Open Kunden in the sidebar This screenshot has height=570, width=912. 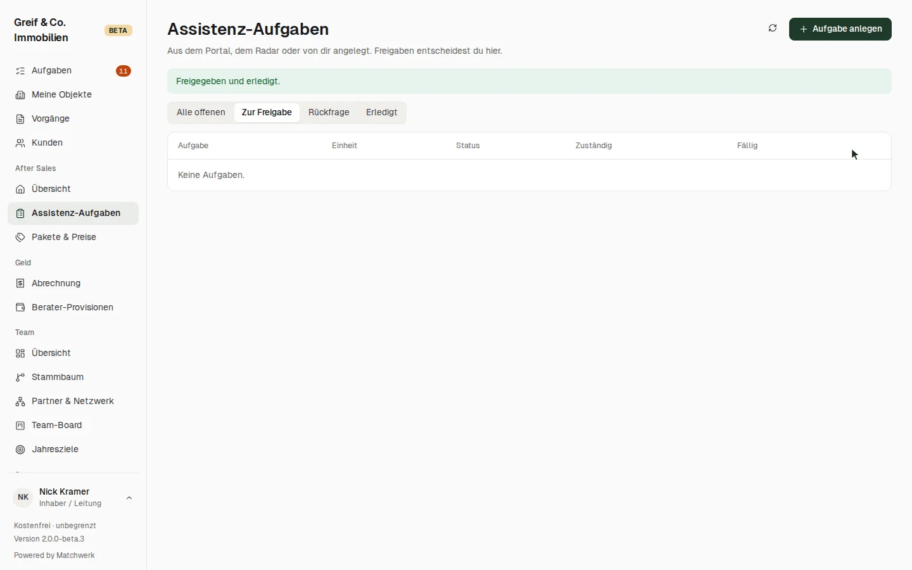tap(73, 143)
